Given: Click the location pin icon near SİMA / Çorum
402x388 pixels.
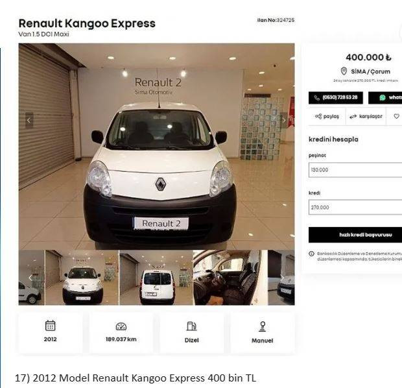Looking at the screenshot, I should coord(344,71).
